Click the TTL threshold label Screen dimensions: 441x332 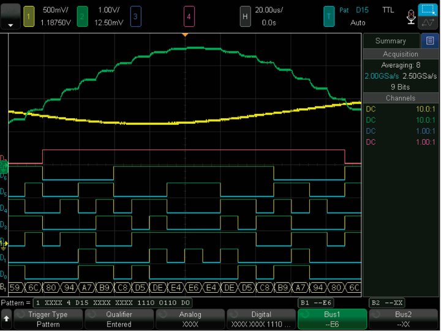click(x=388, y=10)
